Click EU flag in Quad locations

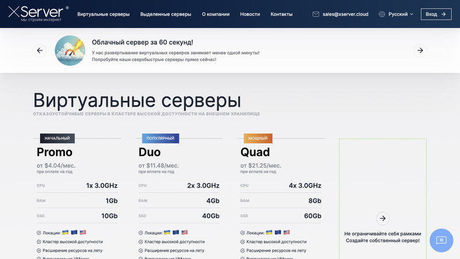click(x=278, y=233)
